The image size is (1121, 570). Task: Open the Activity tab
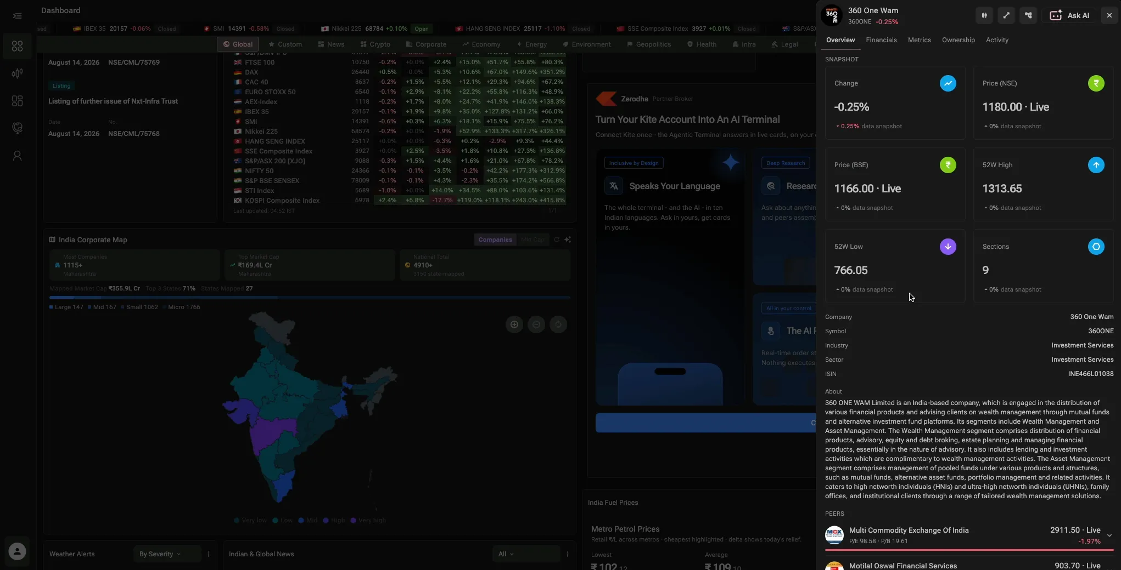coord(997,40)
